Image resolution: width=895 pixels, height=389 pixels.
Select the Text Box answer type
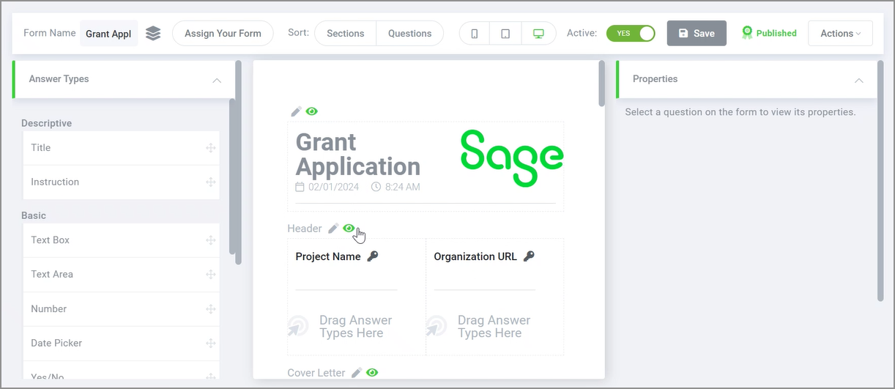click(122, 240)
